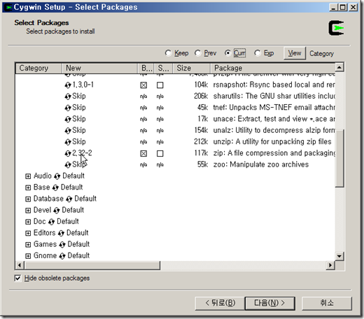Expand the Games category

click(28, 245)
